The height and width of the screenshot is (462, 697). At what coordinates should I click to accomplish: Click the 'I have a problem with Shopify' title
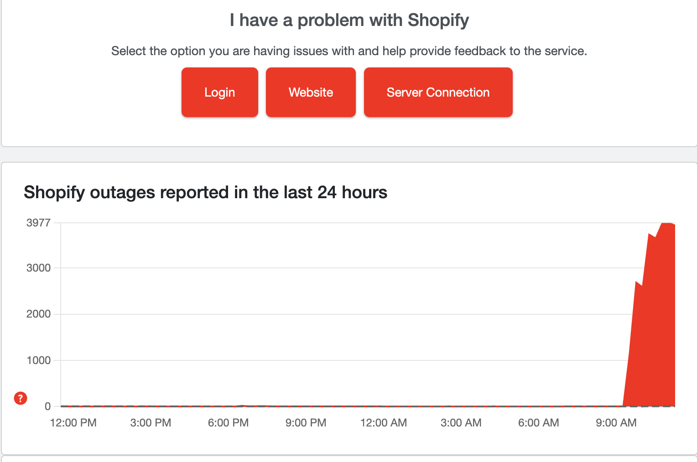pyautogui.click(x=348, y=20)
